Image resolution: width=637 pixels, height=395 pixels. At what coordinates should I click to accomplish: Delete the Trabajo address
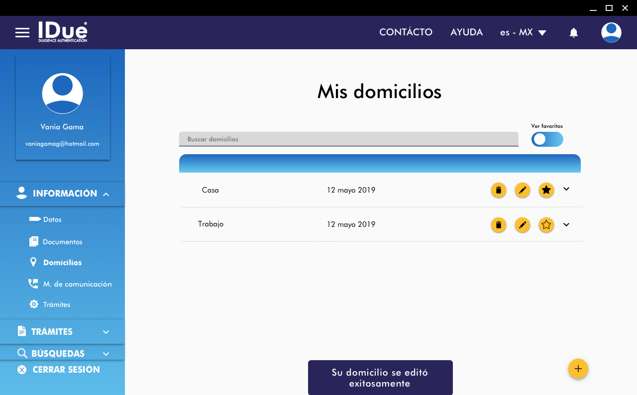tap(498, 225)
